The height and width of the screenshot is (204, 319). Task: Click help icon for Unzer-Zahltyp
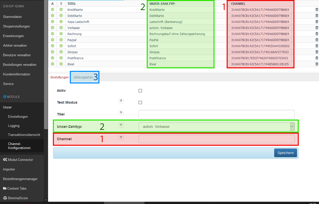tap(121, 125)
